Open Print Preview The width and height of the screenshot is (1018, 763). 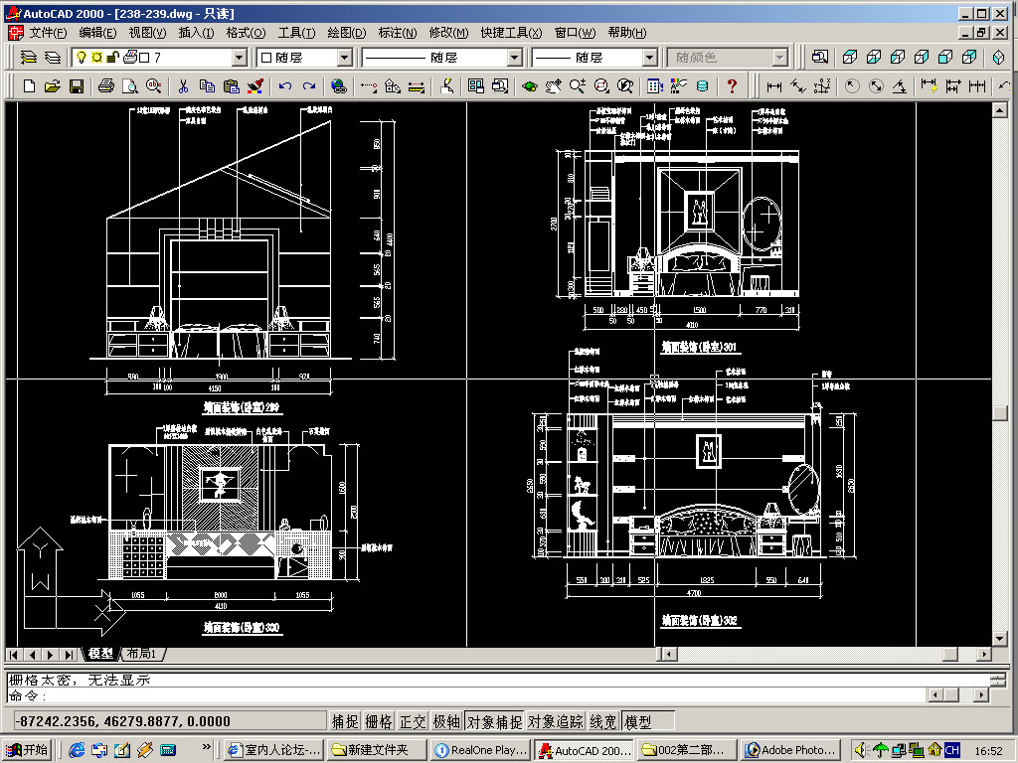(130, 85)
